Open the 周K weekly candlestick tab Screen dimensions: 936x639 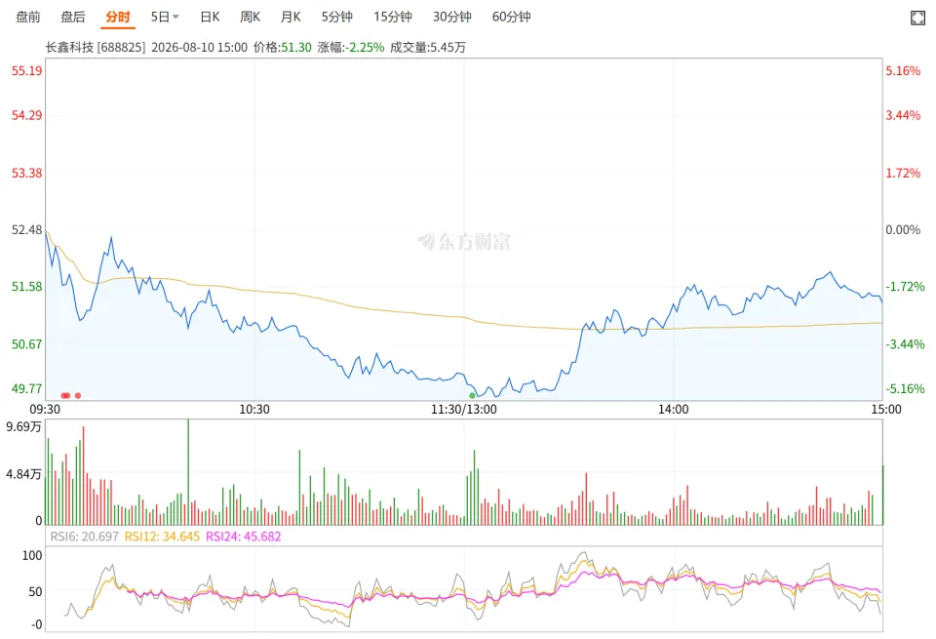[x=251, y=17]
